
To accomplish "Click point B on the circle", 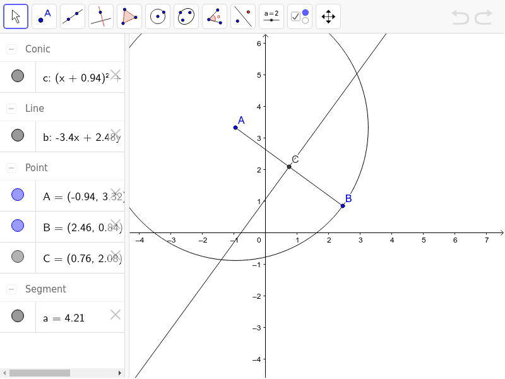I will point(343,206).
